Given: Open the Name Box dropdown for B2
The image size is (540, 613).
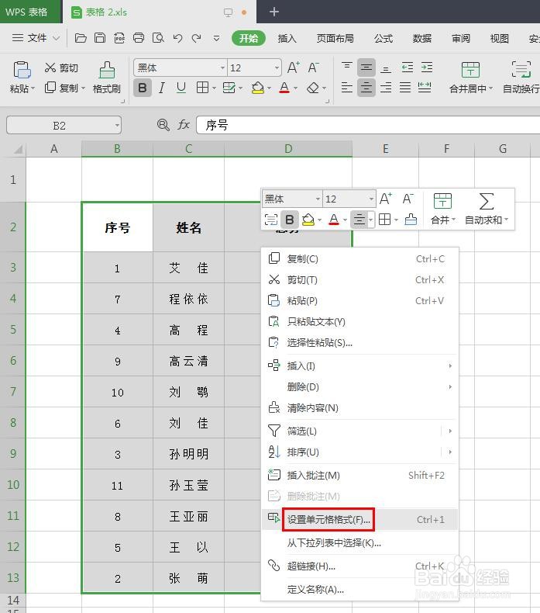Looking at the screenshot, I should (117, 126).
